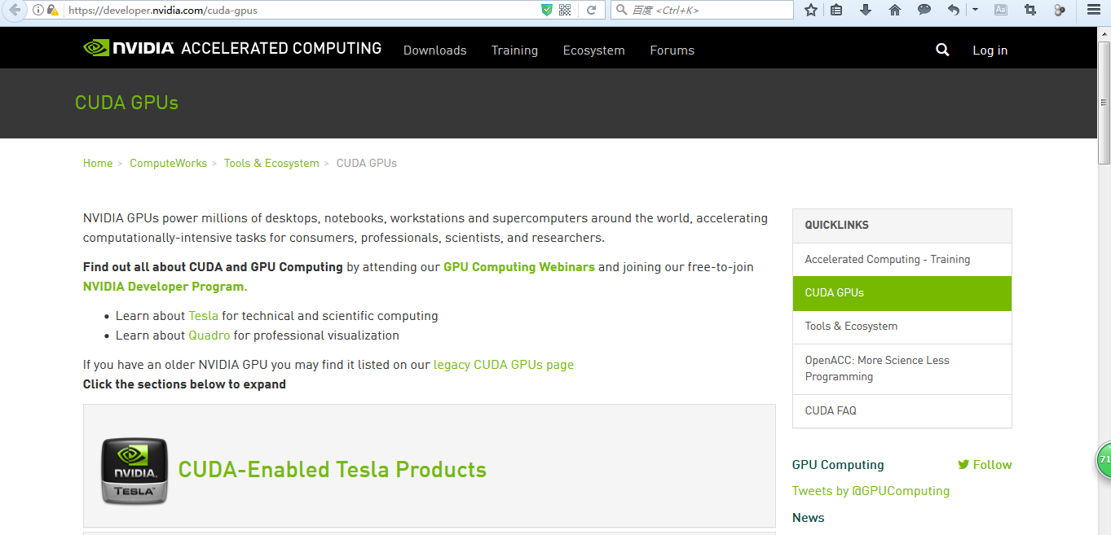Viewport: 1111px width, 535px height.
Task: Open the Downloads menu
Action: (x=434, y=50)
